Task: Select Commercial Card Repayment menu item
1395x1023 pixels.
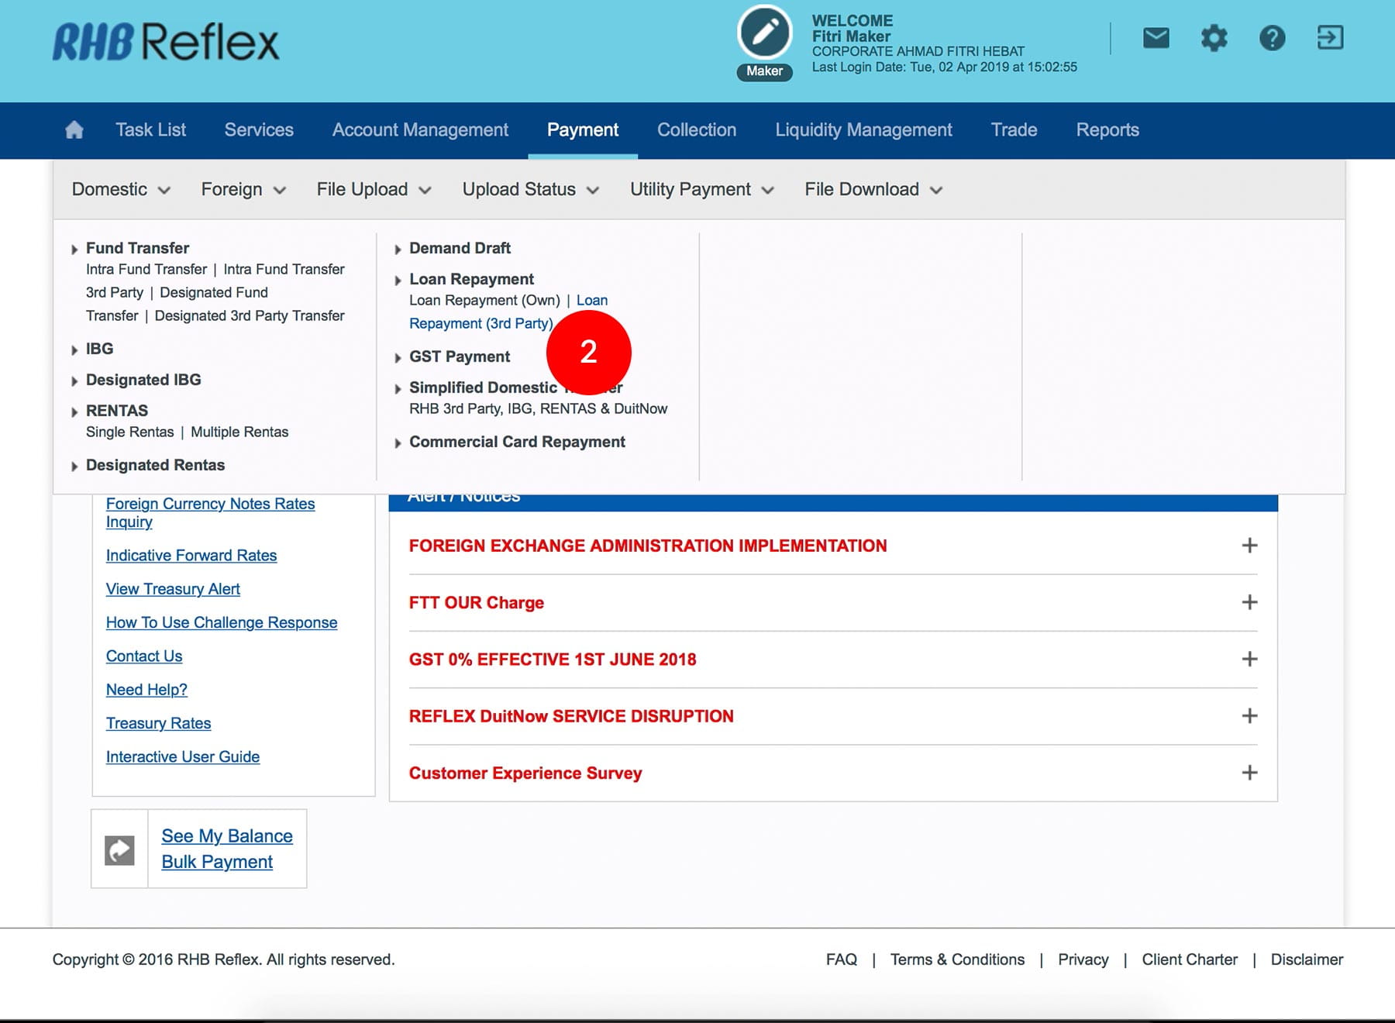Action: point(517,442)
